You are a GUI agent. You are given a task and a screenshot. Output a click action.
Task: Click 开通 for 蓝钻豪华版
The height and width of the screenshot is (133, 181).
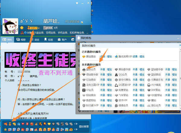168,69
